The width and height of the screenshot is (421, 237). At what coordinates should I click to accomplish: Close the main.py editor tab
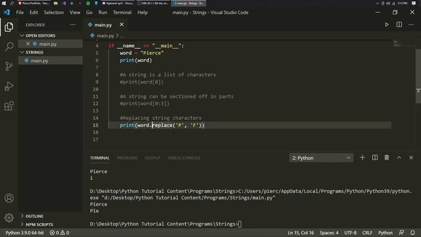(122, 24)
